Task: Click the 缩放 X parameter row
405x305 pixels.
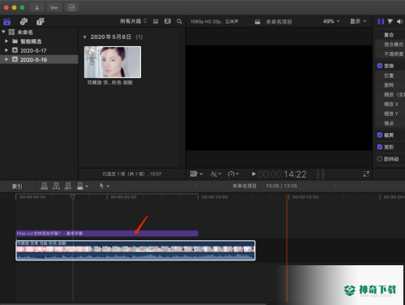Action: click(390, 104)
